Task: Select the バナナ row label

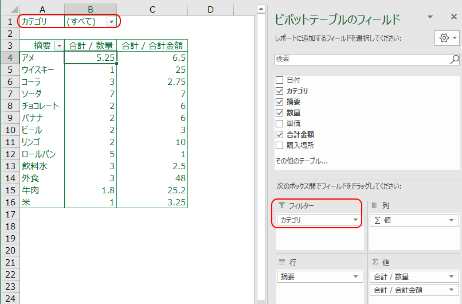Action: click(x=42, y=118)
